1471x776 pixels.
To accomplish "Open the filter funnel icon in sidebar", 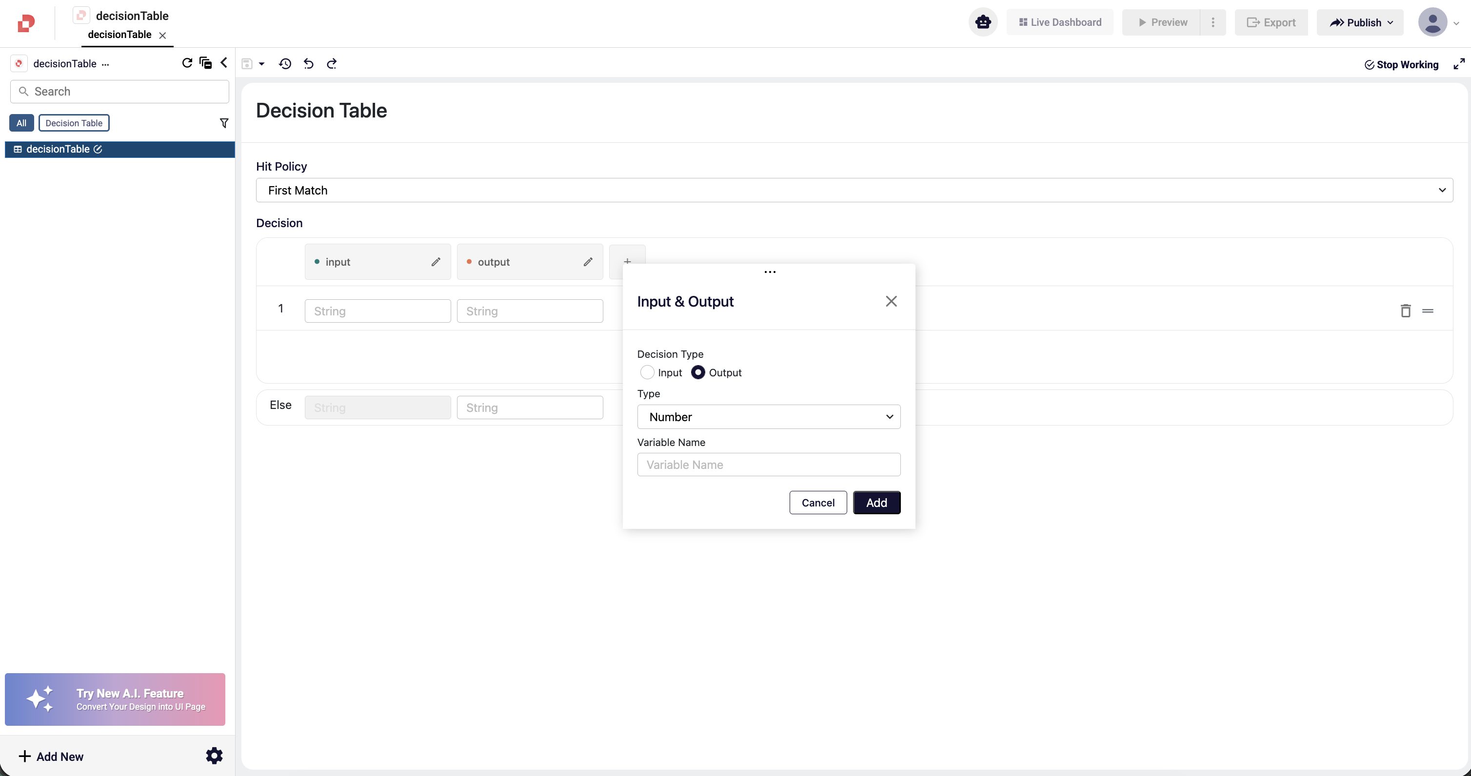I will 224,123.
